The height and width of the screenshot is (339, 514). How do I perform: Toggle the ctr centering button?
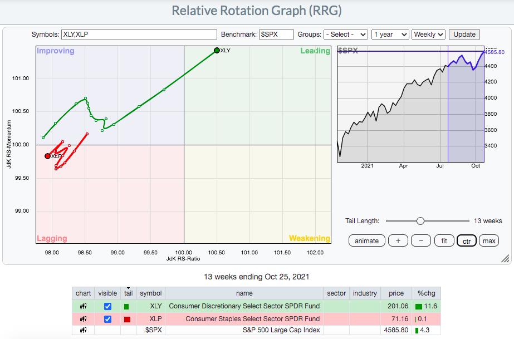[467, 240]
